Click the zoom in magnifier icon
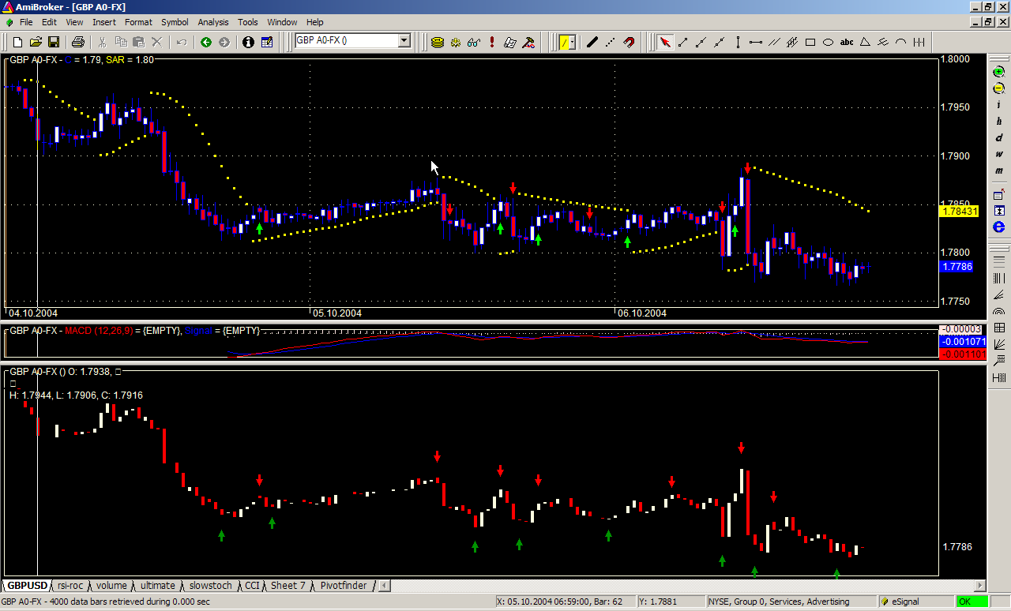 pyautogui.click(x=999, y=73)
